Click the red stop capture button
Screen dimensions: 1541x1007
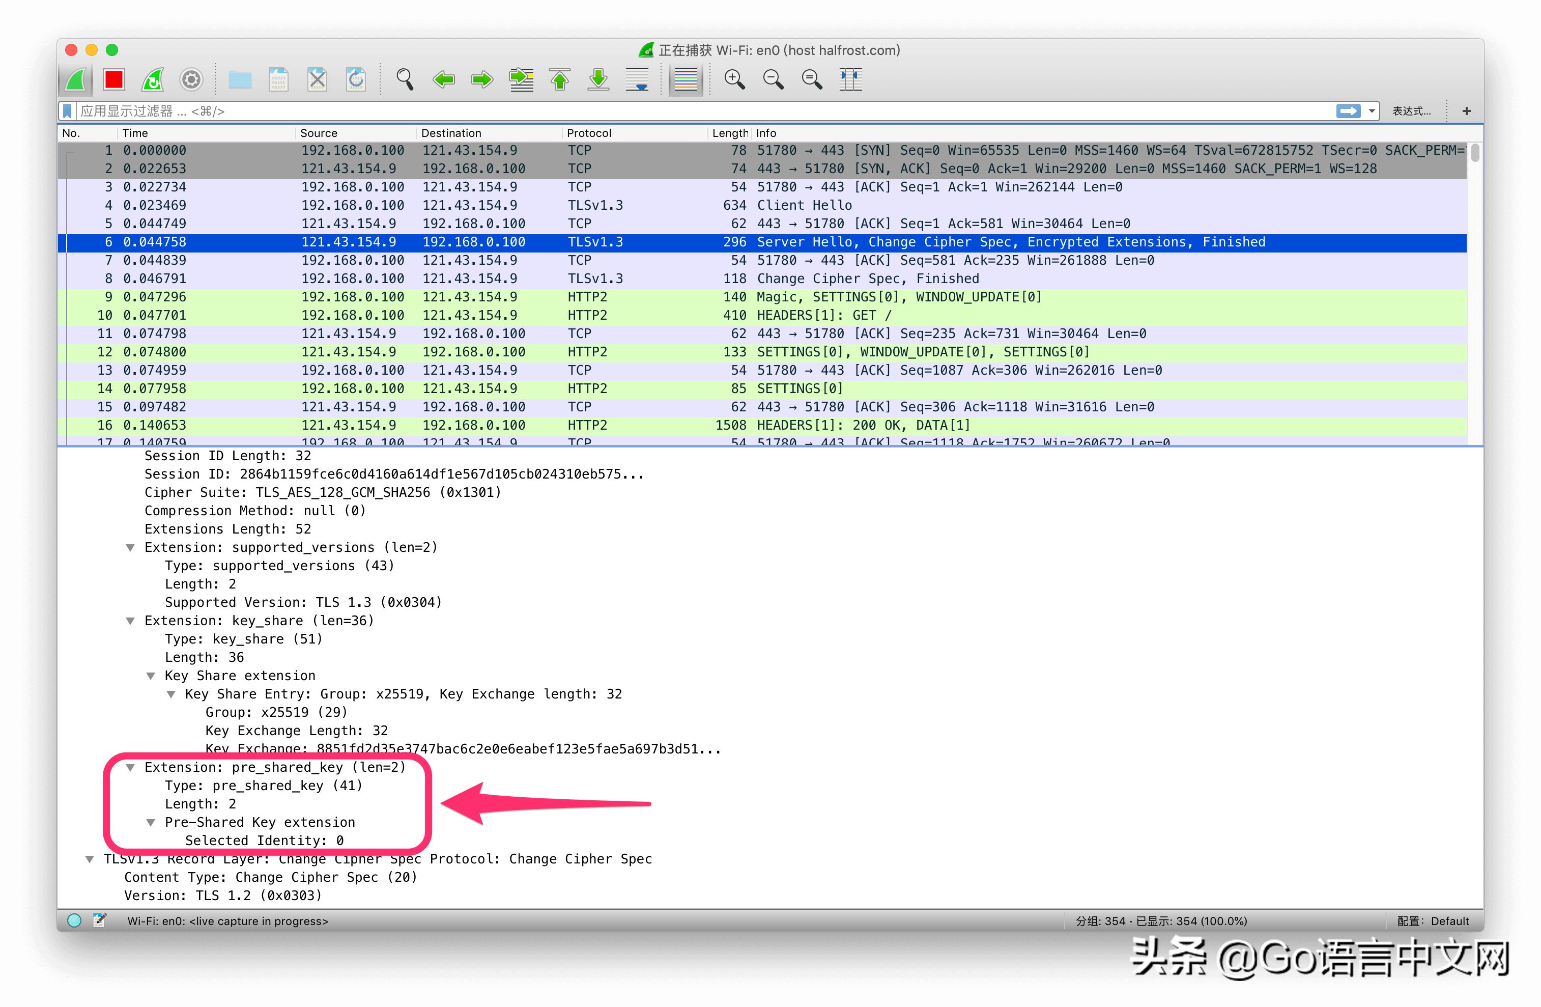pos(114,79)
